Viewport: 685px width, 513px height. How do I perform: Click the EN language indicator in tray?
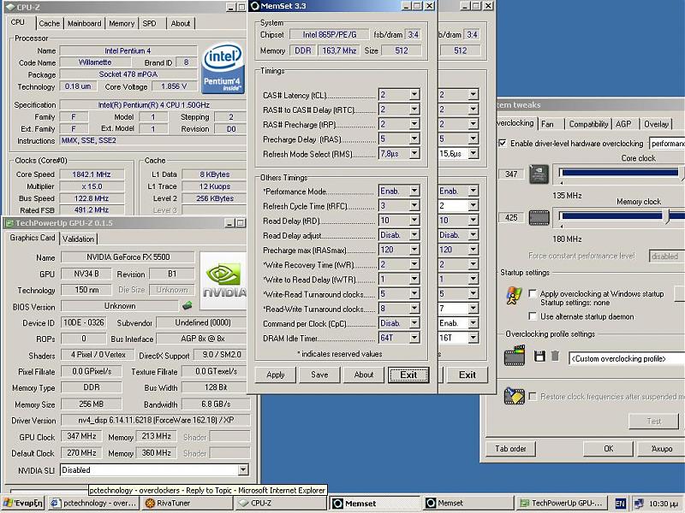pyautogui.click(x=620, y=504)
